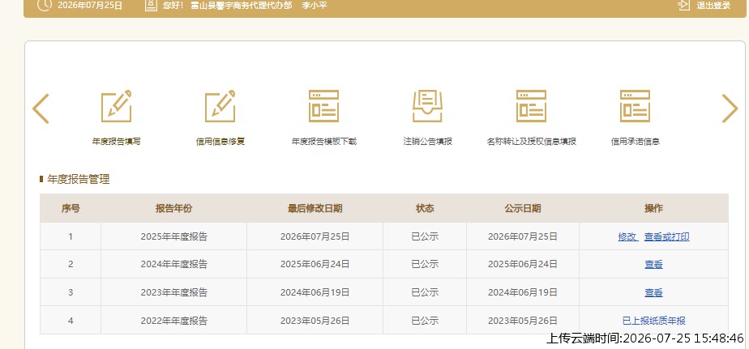Click 信用承诺信息 label
This screenshot has width=749, height=349.
(x=635, y=142)
